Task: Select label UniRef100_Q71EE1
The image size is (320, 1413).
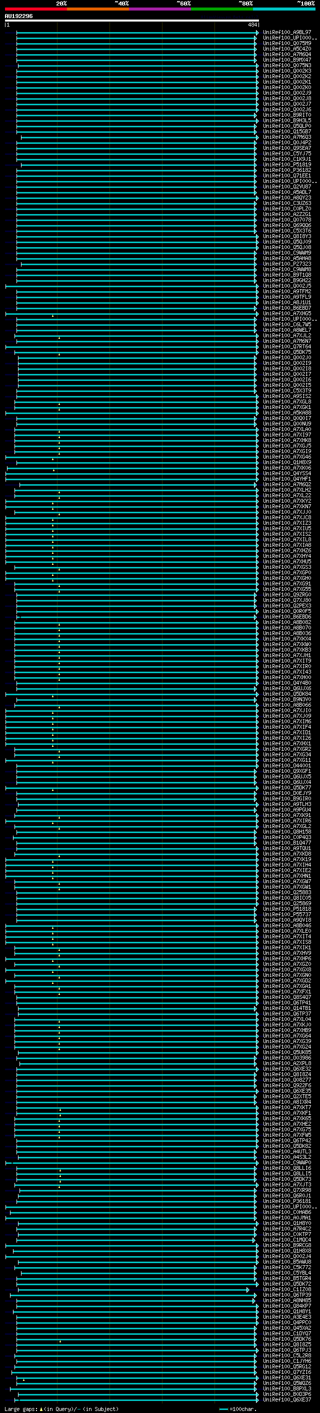Action: (x=287, y=175)
